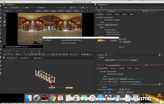Open the Dope Sheet tab

(37, 58)
